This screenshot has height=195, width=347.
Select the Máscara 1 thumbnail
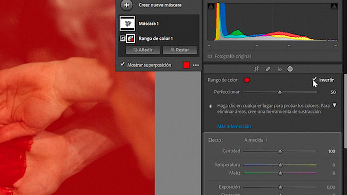coord(127,23)
